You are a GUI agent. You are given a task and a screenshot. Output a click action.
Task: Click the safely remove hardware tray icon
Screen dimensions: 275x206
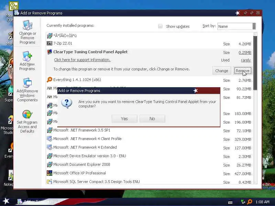(x=243, y=202)
